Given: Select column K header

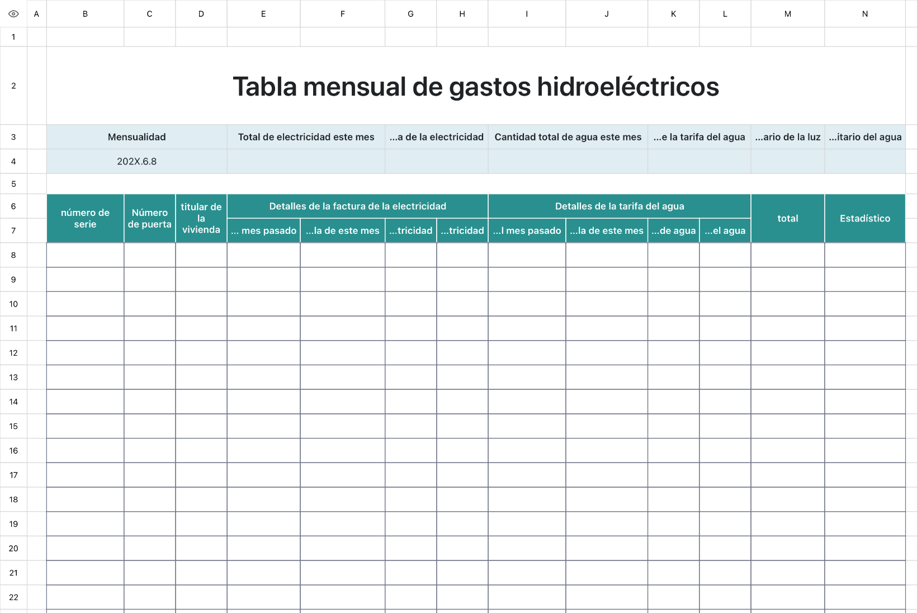Looking at the screenshot, I should tap(674, 13).
